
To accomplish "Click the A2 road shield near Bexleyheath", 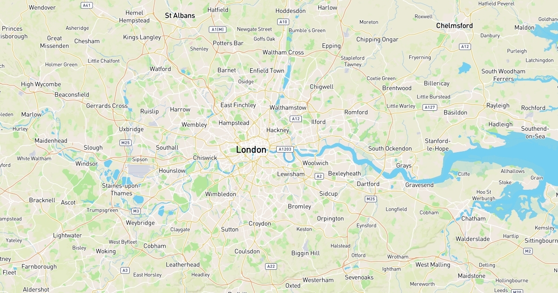I will coord(319,176).
